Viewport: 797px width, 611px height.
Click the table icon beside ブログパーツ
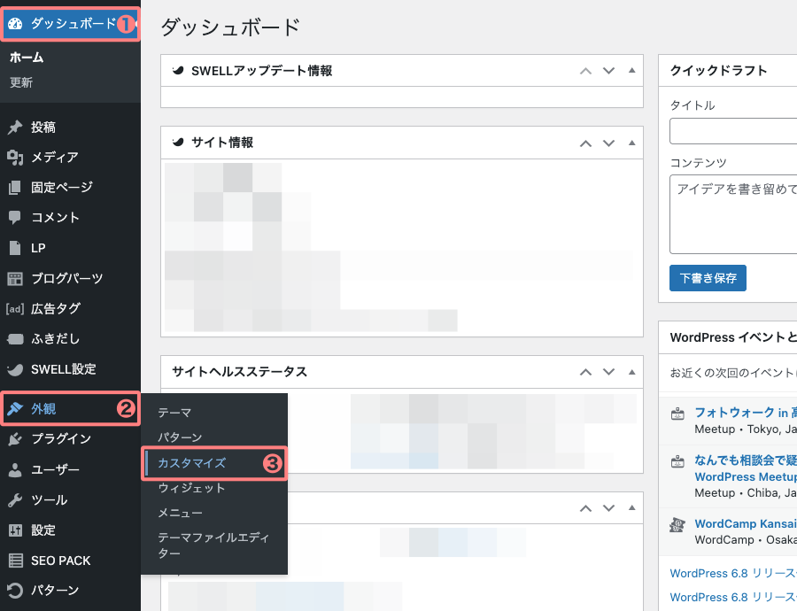click(15, 279)
